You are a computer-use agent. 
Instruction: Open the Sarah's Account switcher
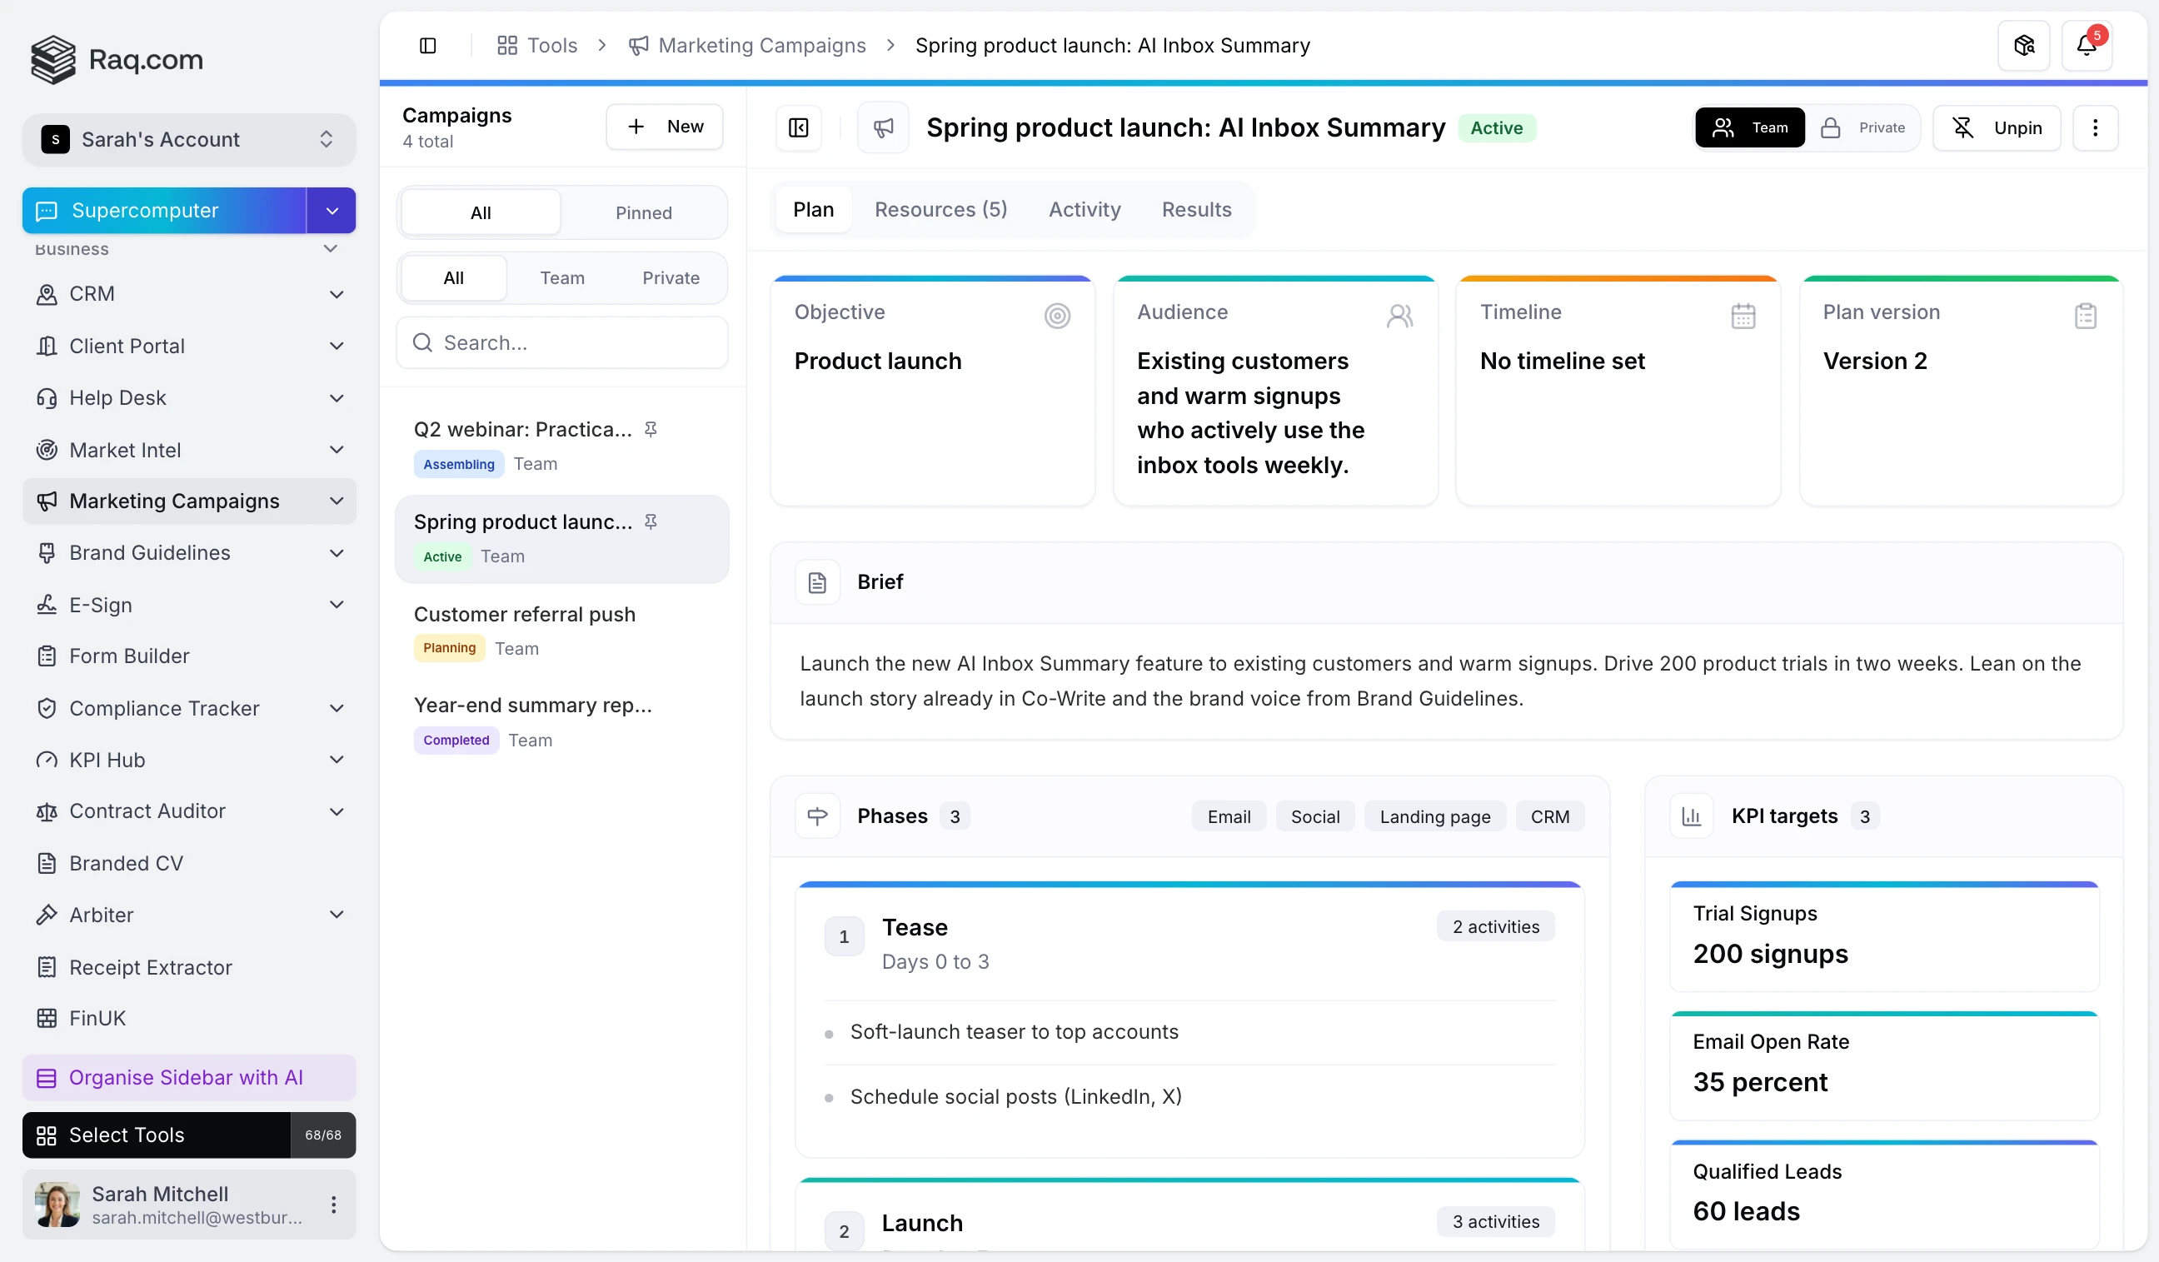click(x=189, y=139)
